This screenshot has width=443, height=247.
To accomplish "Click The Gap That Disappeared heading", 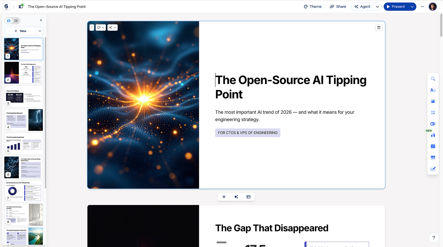I will [272, 228].
